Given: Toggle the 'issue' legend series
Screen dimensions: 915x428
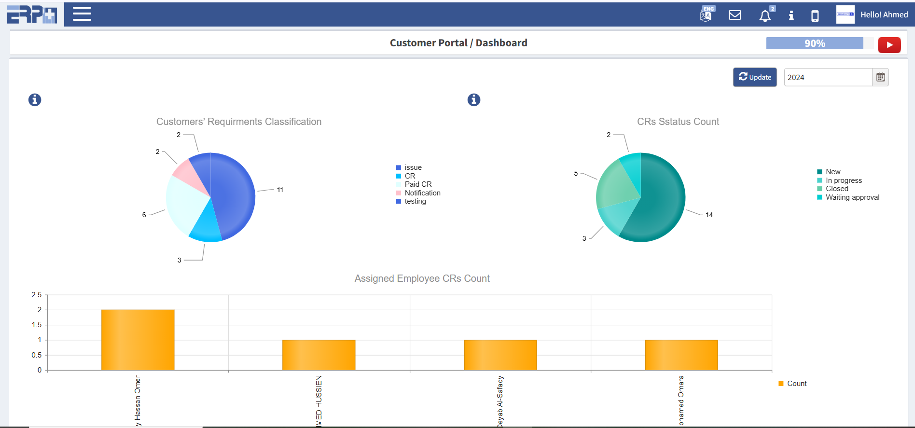Looking at the screenshot, I should point(413,167).
